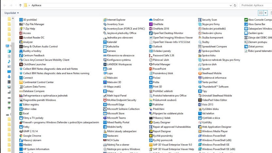
Task: Select the Windows Media Player icon
Action: point(200,131)
